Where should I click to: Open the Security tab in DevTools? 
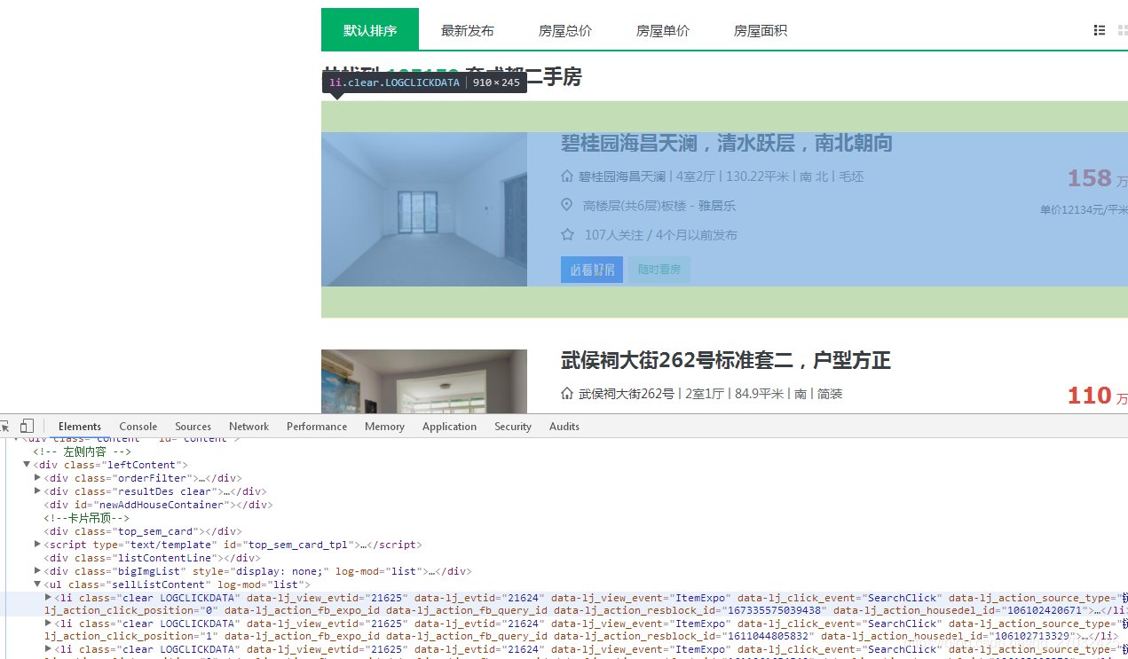click(x=513, y=427)
